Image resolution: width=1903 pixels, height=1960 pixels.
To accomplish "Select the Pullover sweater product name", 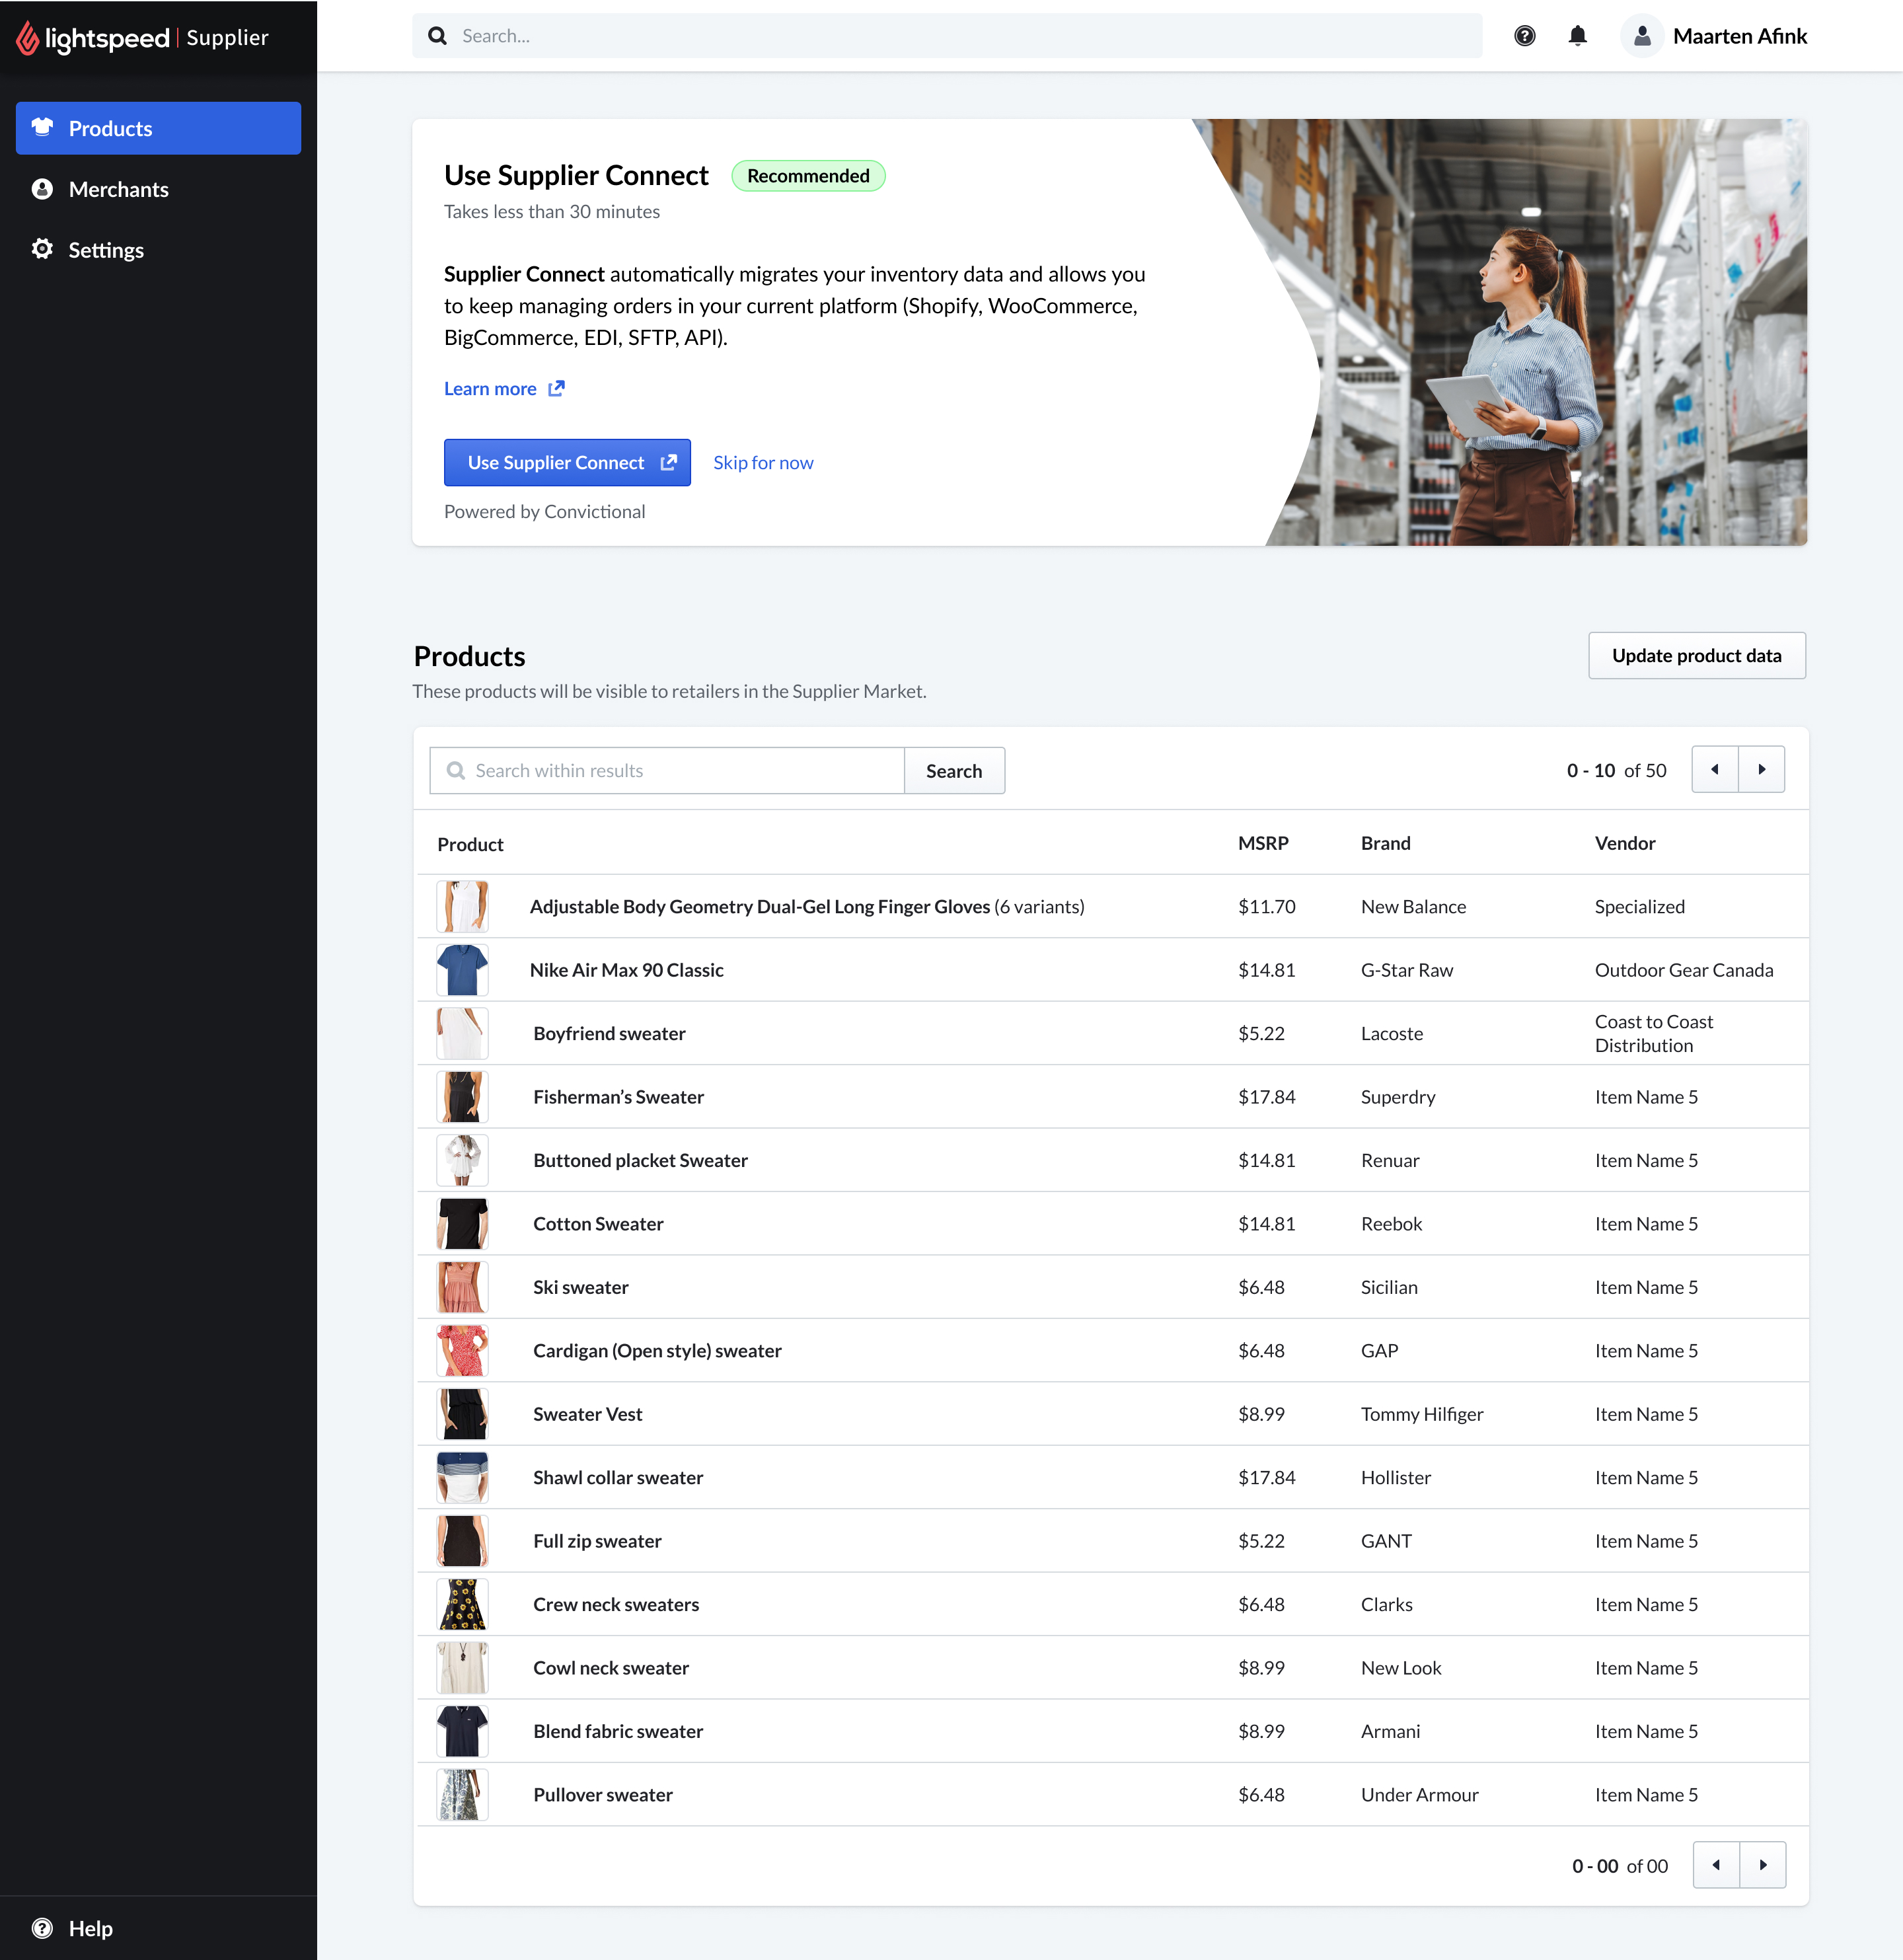I will point(603,1795).
